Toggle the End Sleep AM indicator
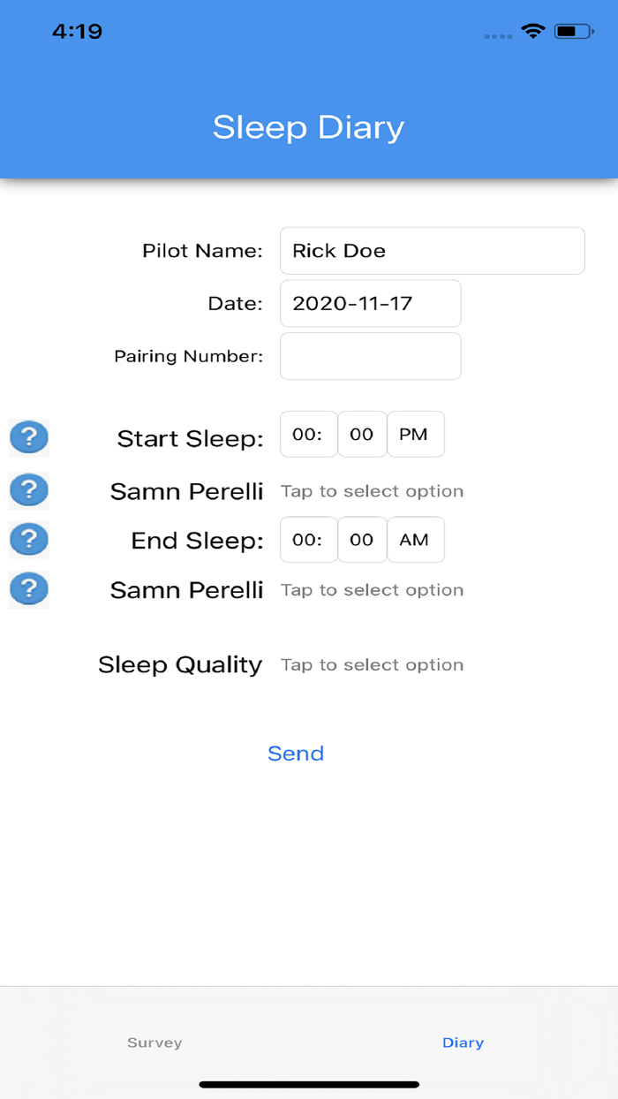The height and width of the screenshot is (1099, 618). pos(415,539)
